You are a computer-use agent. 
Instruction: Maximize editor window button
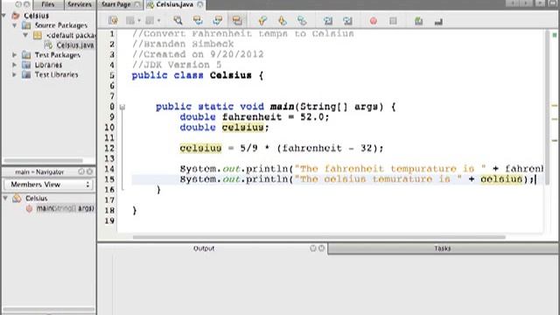[553, 3]
